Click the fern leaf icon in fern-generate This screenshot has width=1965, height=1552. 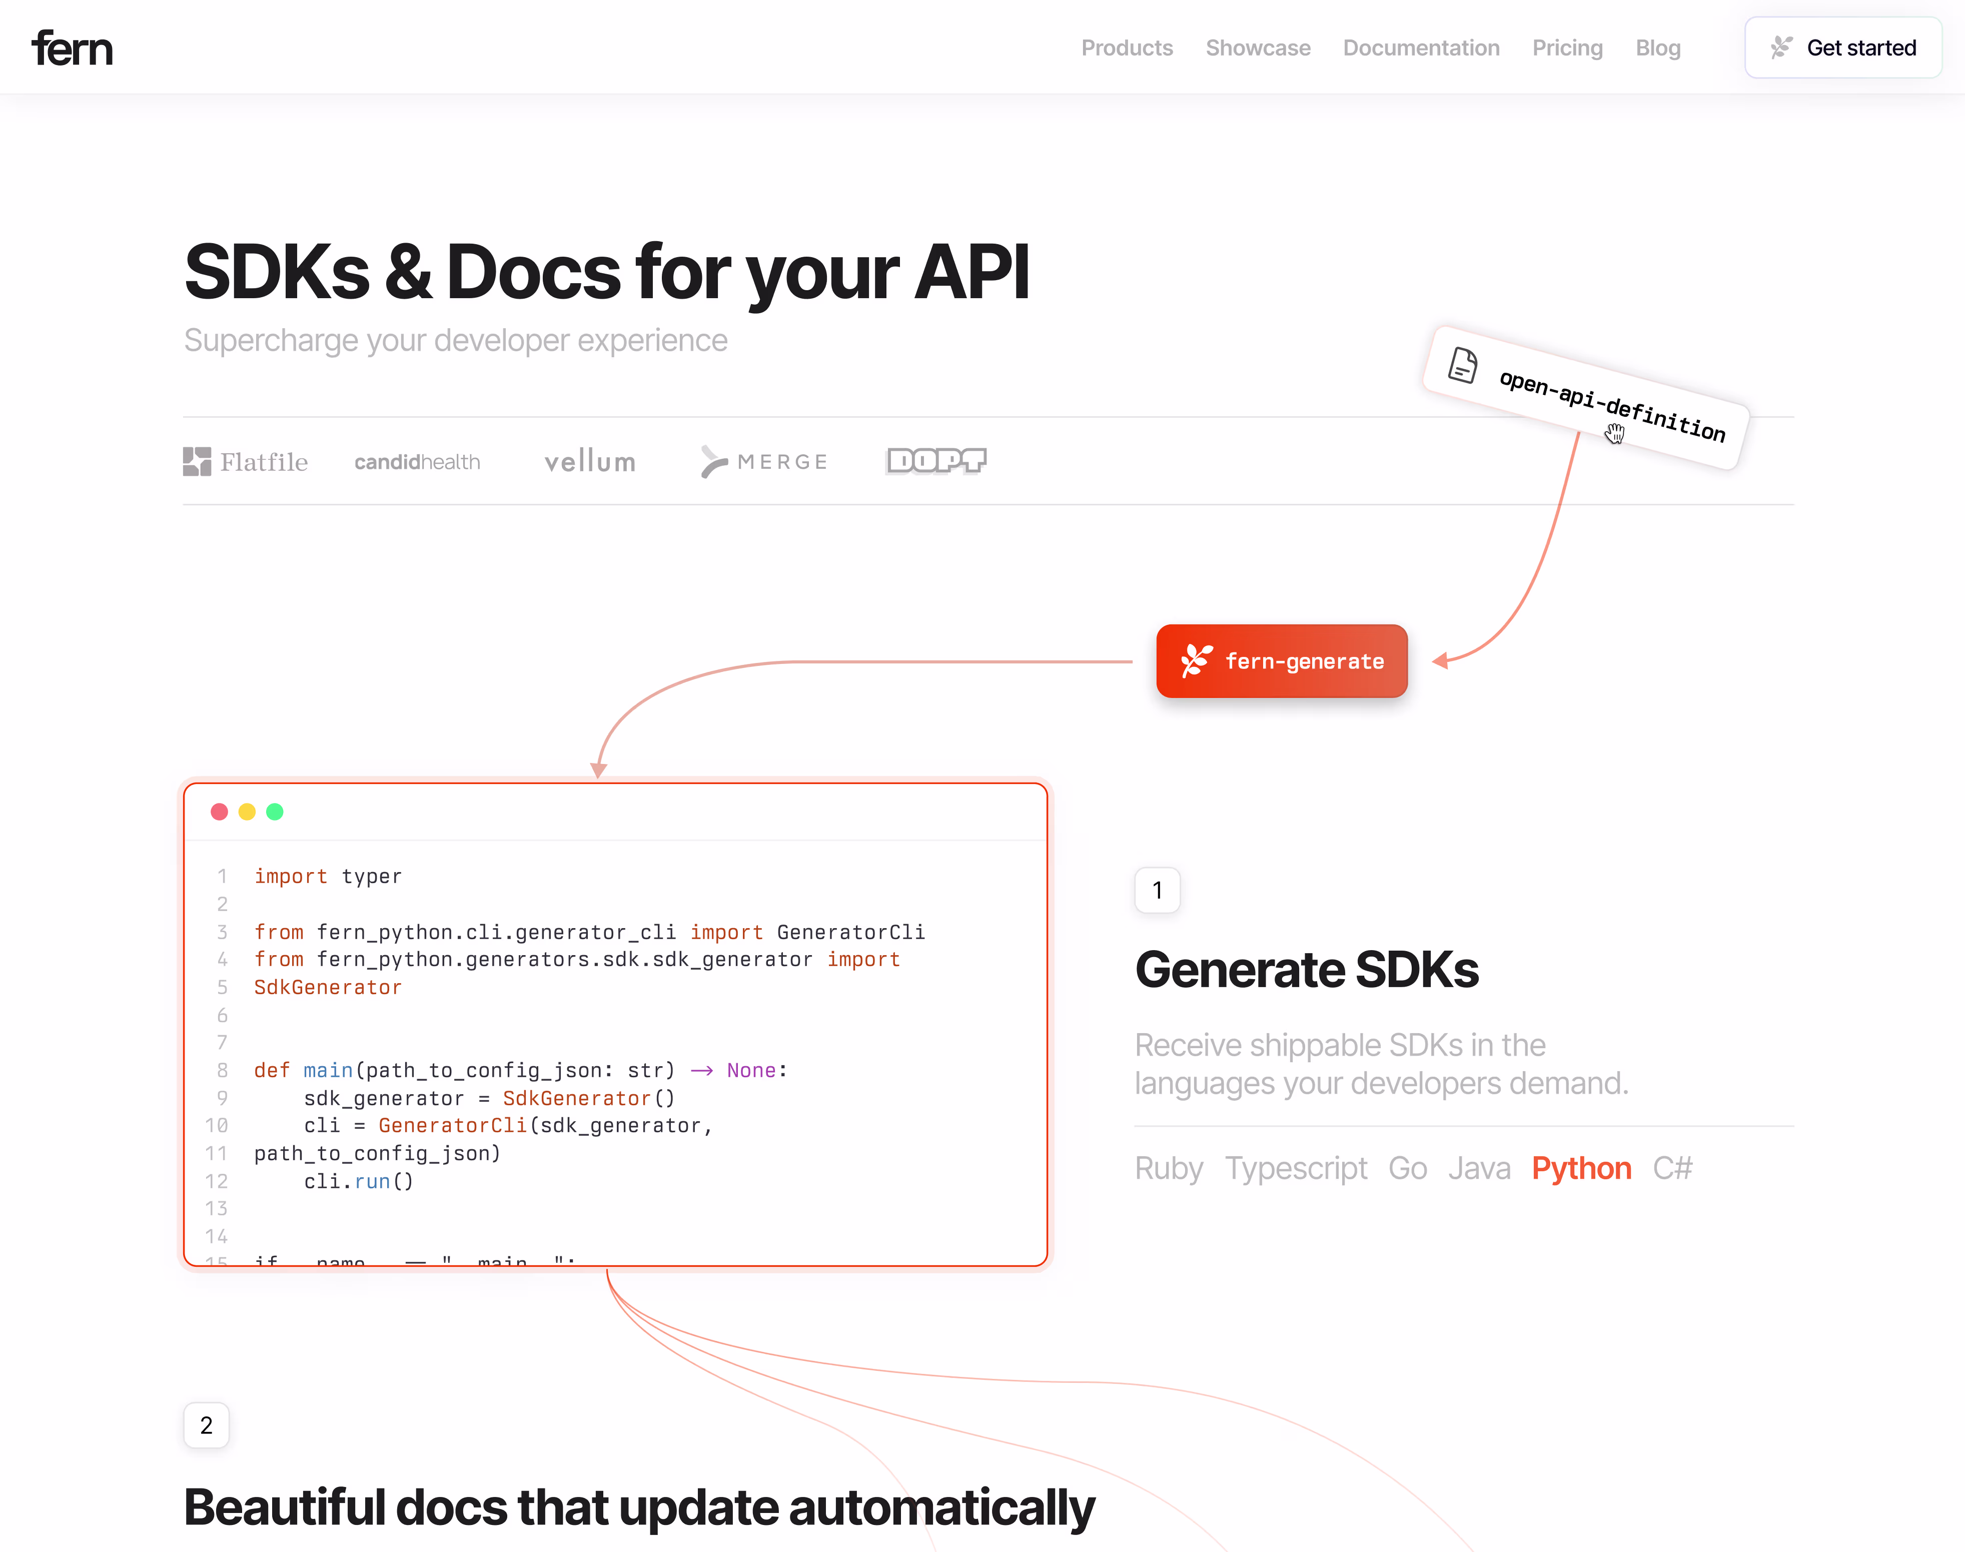(x=1196, y=660)
